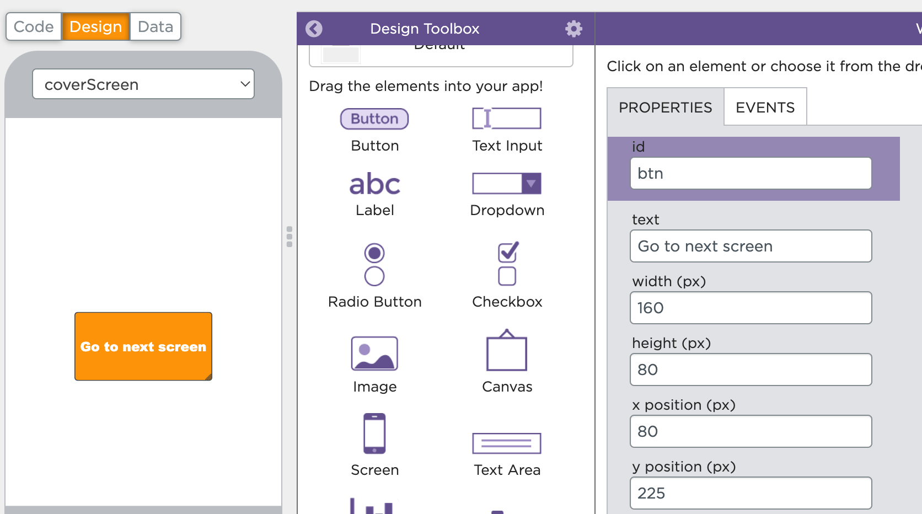Focus the x position (px) input field
The height and width of the screenshot is (514, 922).
751,431
